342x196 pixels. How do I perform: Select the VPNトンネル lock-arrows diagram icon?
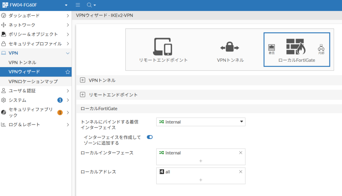pyautogui.click(x=230, y=47)
